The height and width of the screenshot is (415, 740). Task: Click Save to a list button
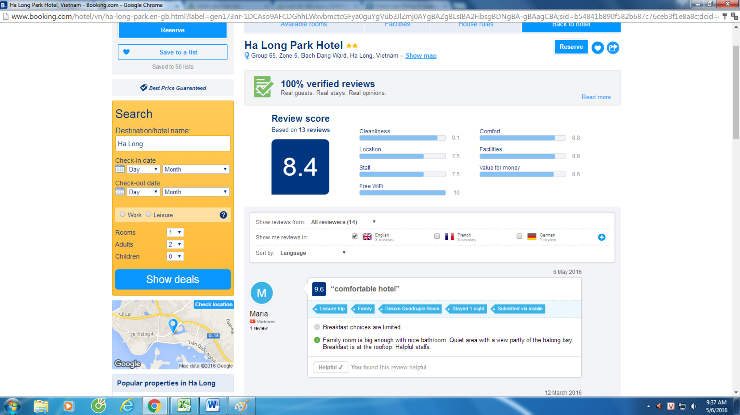point(172,52)
